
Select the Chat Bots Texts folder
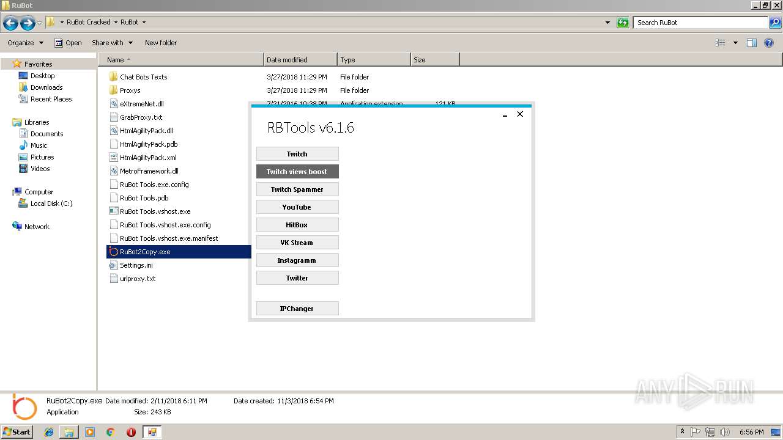[143, 77]
